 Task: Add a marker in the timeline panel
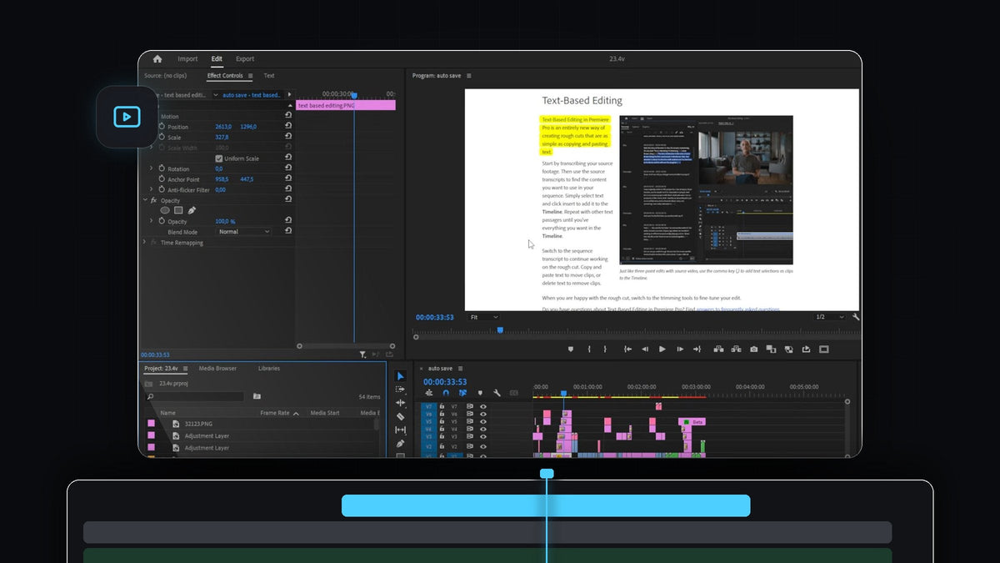(x=479, y=393)
